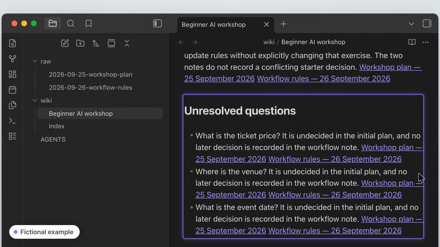Create a new note in explorer
This screenshot has height=247, width=440.
click(65, 43)
